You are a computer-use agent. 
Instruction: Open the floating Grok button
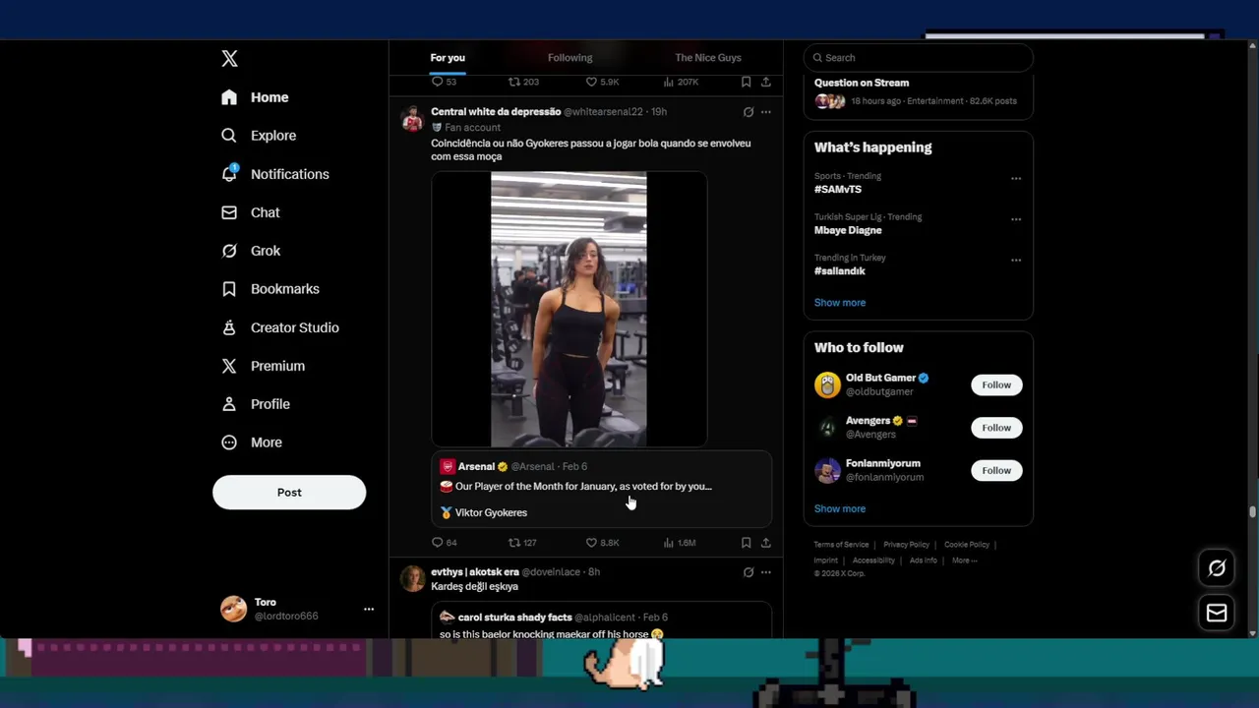(1217, 568)
